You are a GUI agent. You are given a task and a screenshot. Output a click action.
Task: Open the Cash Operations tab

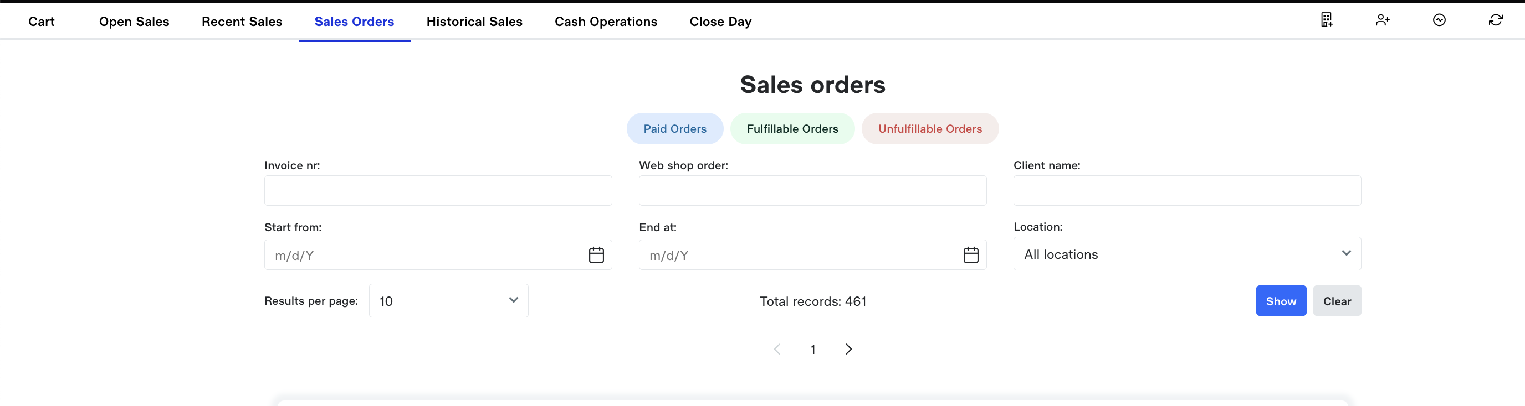pos(606,22)
